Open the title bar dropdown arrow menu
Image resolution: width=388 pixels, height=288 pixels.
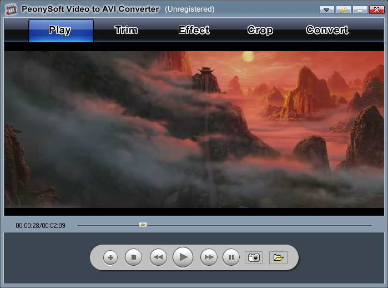click(327, 9)
